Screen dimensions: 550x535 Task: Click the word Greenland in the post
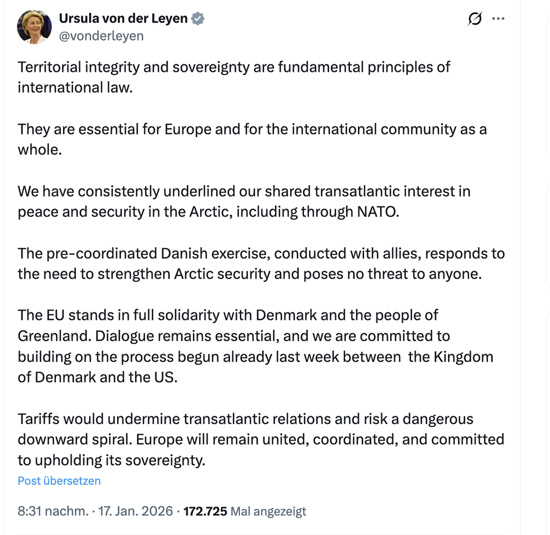(54, 336)
